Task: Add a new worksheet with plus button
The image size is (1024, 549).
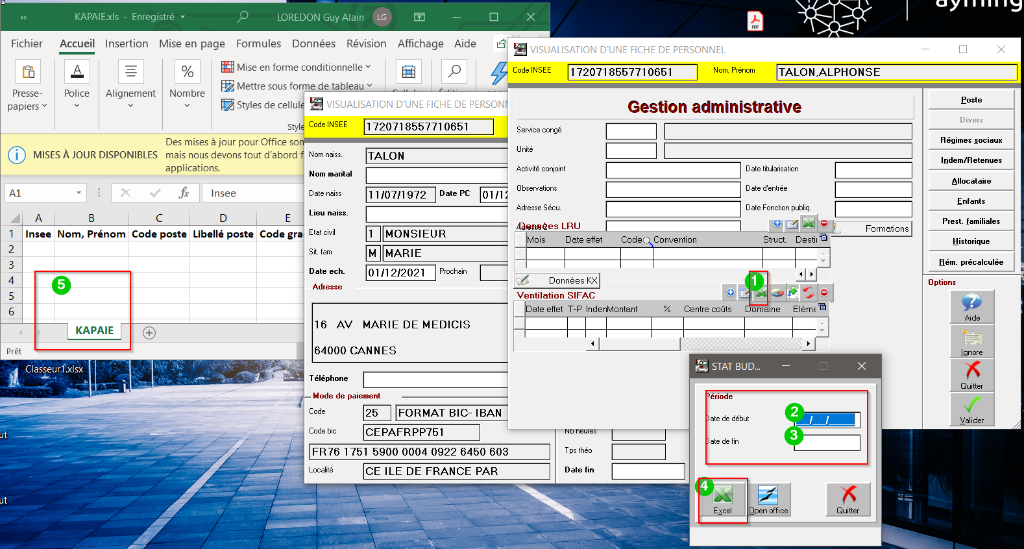Action: coord(149,333)
